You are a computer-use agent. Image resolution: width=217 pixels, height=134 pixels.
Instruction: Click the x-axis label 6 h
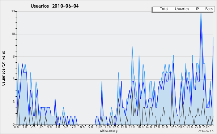pos(66,127)
